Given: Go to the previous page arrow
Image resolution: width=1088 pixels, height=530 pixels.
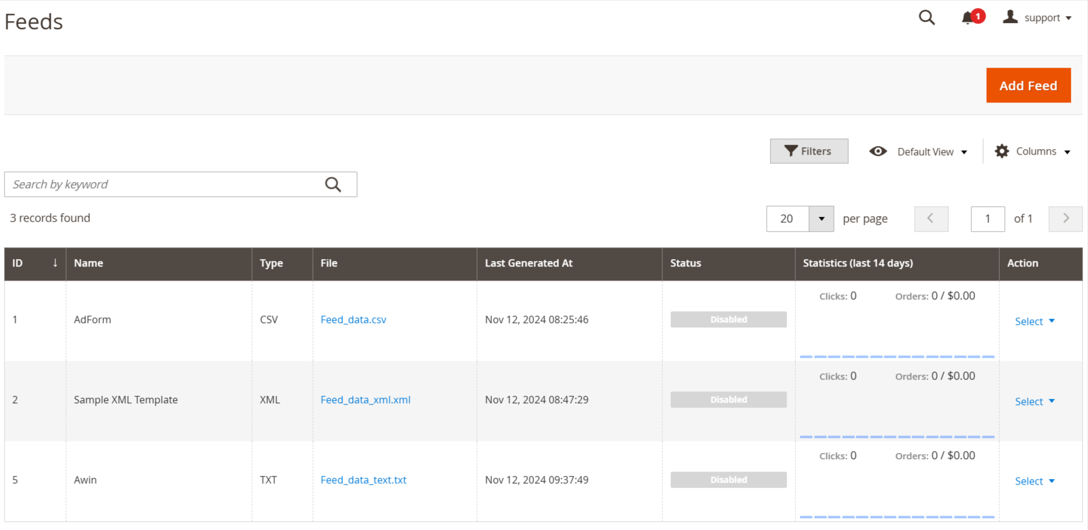Looking at the screenshot, I should click(x=931, y=219).
